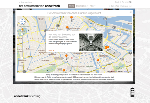
Task: Click the Anne Frank House building logo
Action: [x=132, y=92]
